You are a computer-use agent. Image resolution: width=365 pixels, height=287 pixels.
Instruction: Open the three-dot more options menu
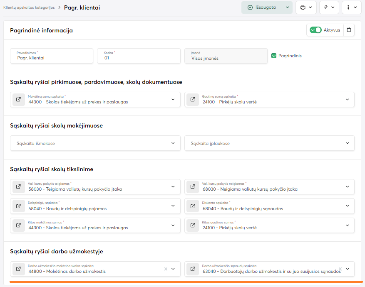[352, 7]
